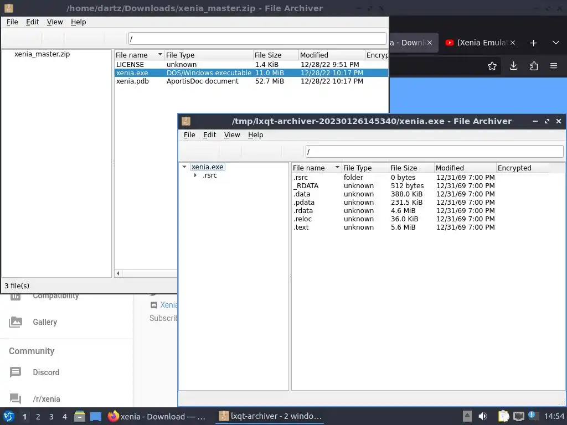This screenshot has width=567, height=425.
Task: Select the xenia.pdb file row
Action: pos(251,81)
